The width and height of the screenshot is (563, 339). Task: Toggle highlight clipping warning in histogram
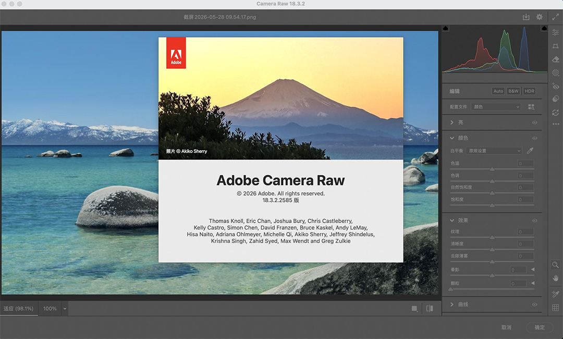point(544,28)
